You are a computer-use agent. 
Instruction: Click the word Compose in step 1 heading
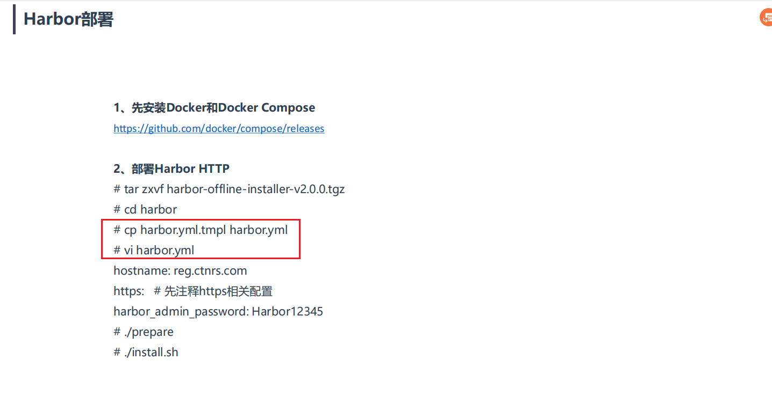pos(288,108)
